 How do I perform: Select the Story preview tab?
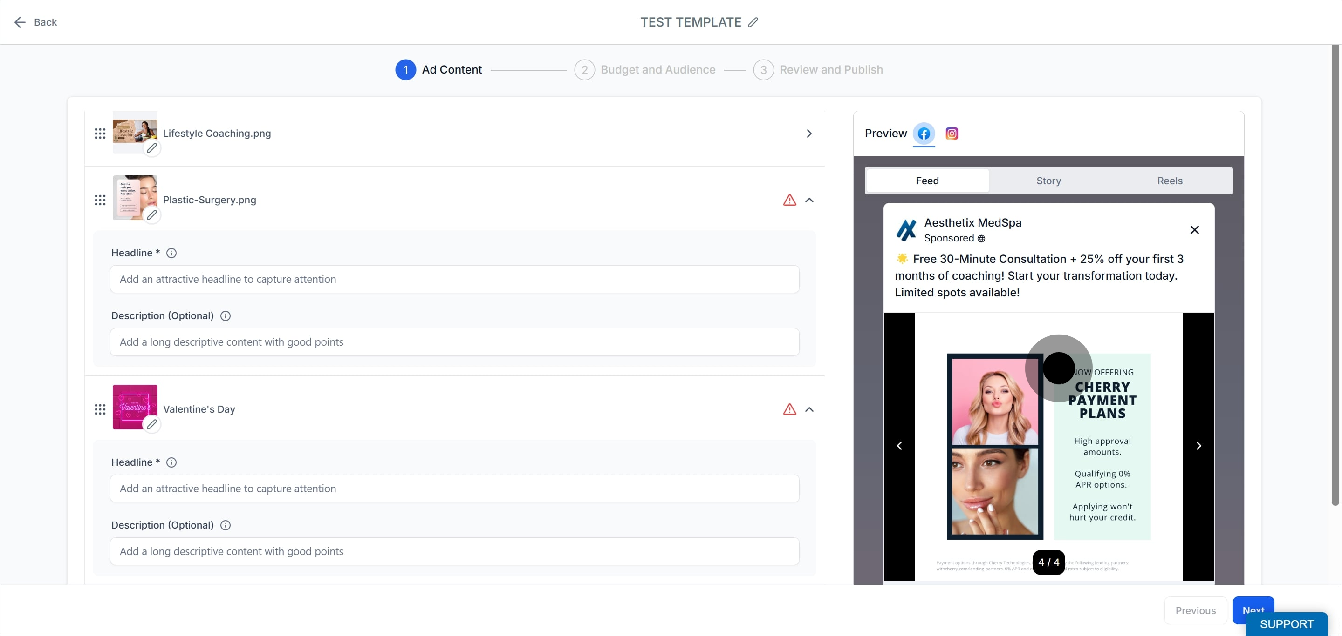(1049, 181)
